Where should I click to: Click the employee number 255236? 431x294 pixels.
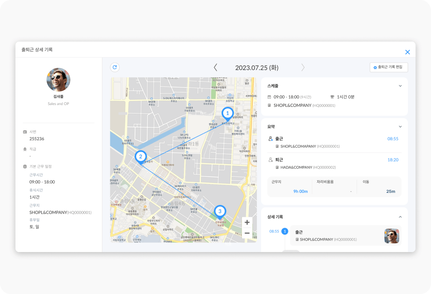point(37,139)
